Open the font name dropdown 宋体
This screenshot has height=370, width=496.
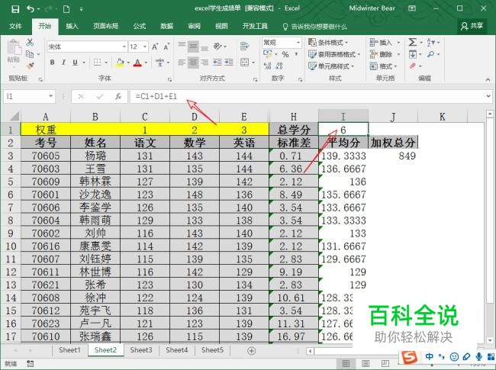tap(124, 47)
